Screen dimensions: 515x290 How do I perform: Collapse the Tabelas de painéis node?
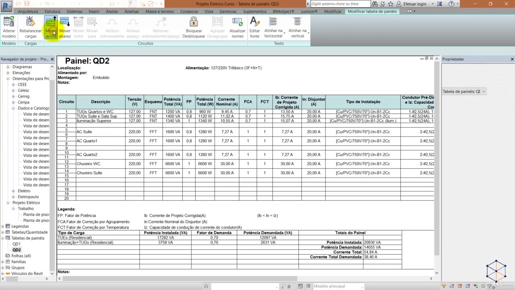coord(3,238)
